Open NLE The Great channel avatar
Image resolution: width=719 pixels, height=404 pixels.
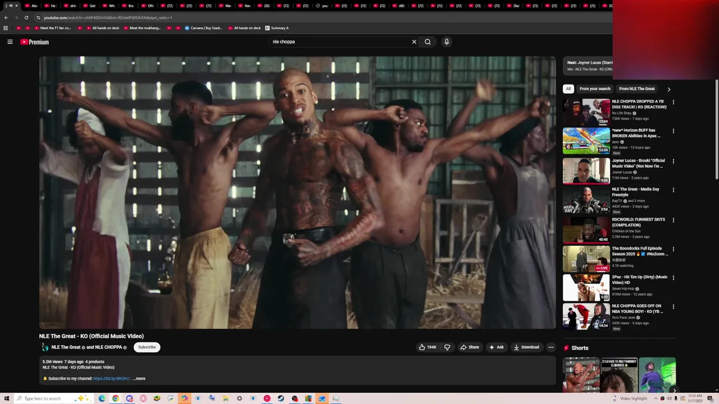point(45,347)
